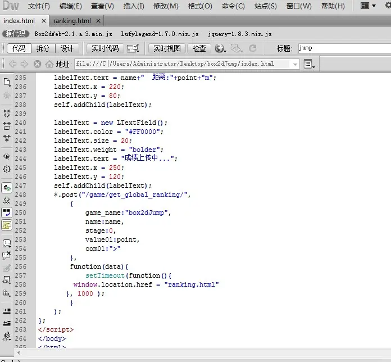Image resolution: width=391 pixels, height=362 pixels.
Task: Open the 站点(S) menu
Action: pyautogui.click(x=265, y=6)
